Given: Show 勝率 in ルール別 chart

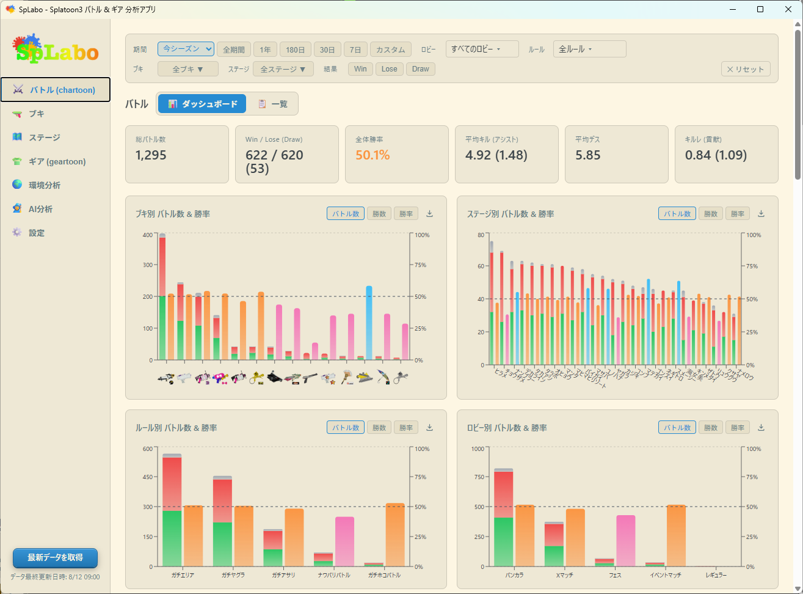Looking at the screenshot, I should point(406,428).
